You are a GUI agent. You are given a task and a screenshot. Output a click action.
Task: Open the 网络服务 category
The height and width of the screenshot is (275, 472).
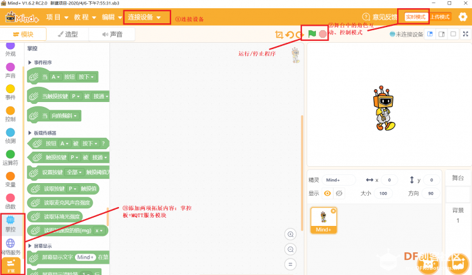click(x=11, y=247)
